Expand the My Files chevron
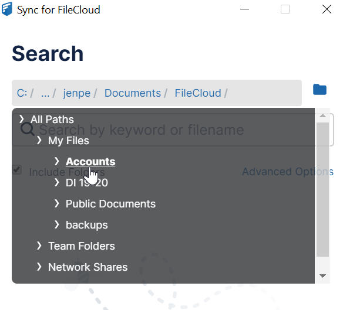 (x=39, y=140)
